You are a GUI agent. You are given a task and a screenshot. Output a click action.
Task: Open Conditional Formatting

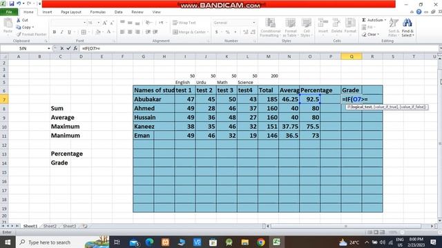270,28
